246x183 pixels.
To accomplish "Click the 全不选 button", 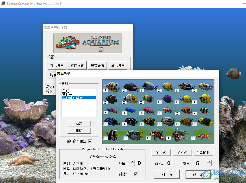I will pos(182,153).
